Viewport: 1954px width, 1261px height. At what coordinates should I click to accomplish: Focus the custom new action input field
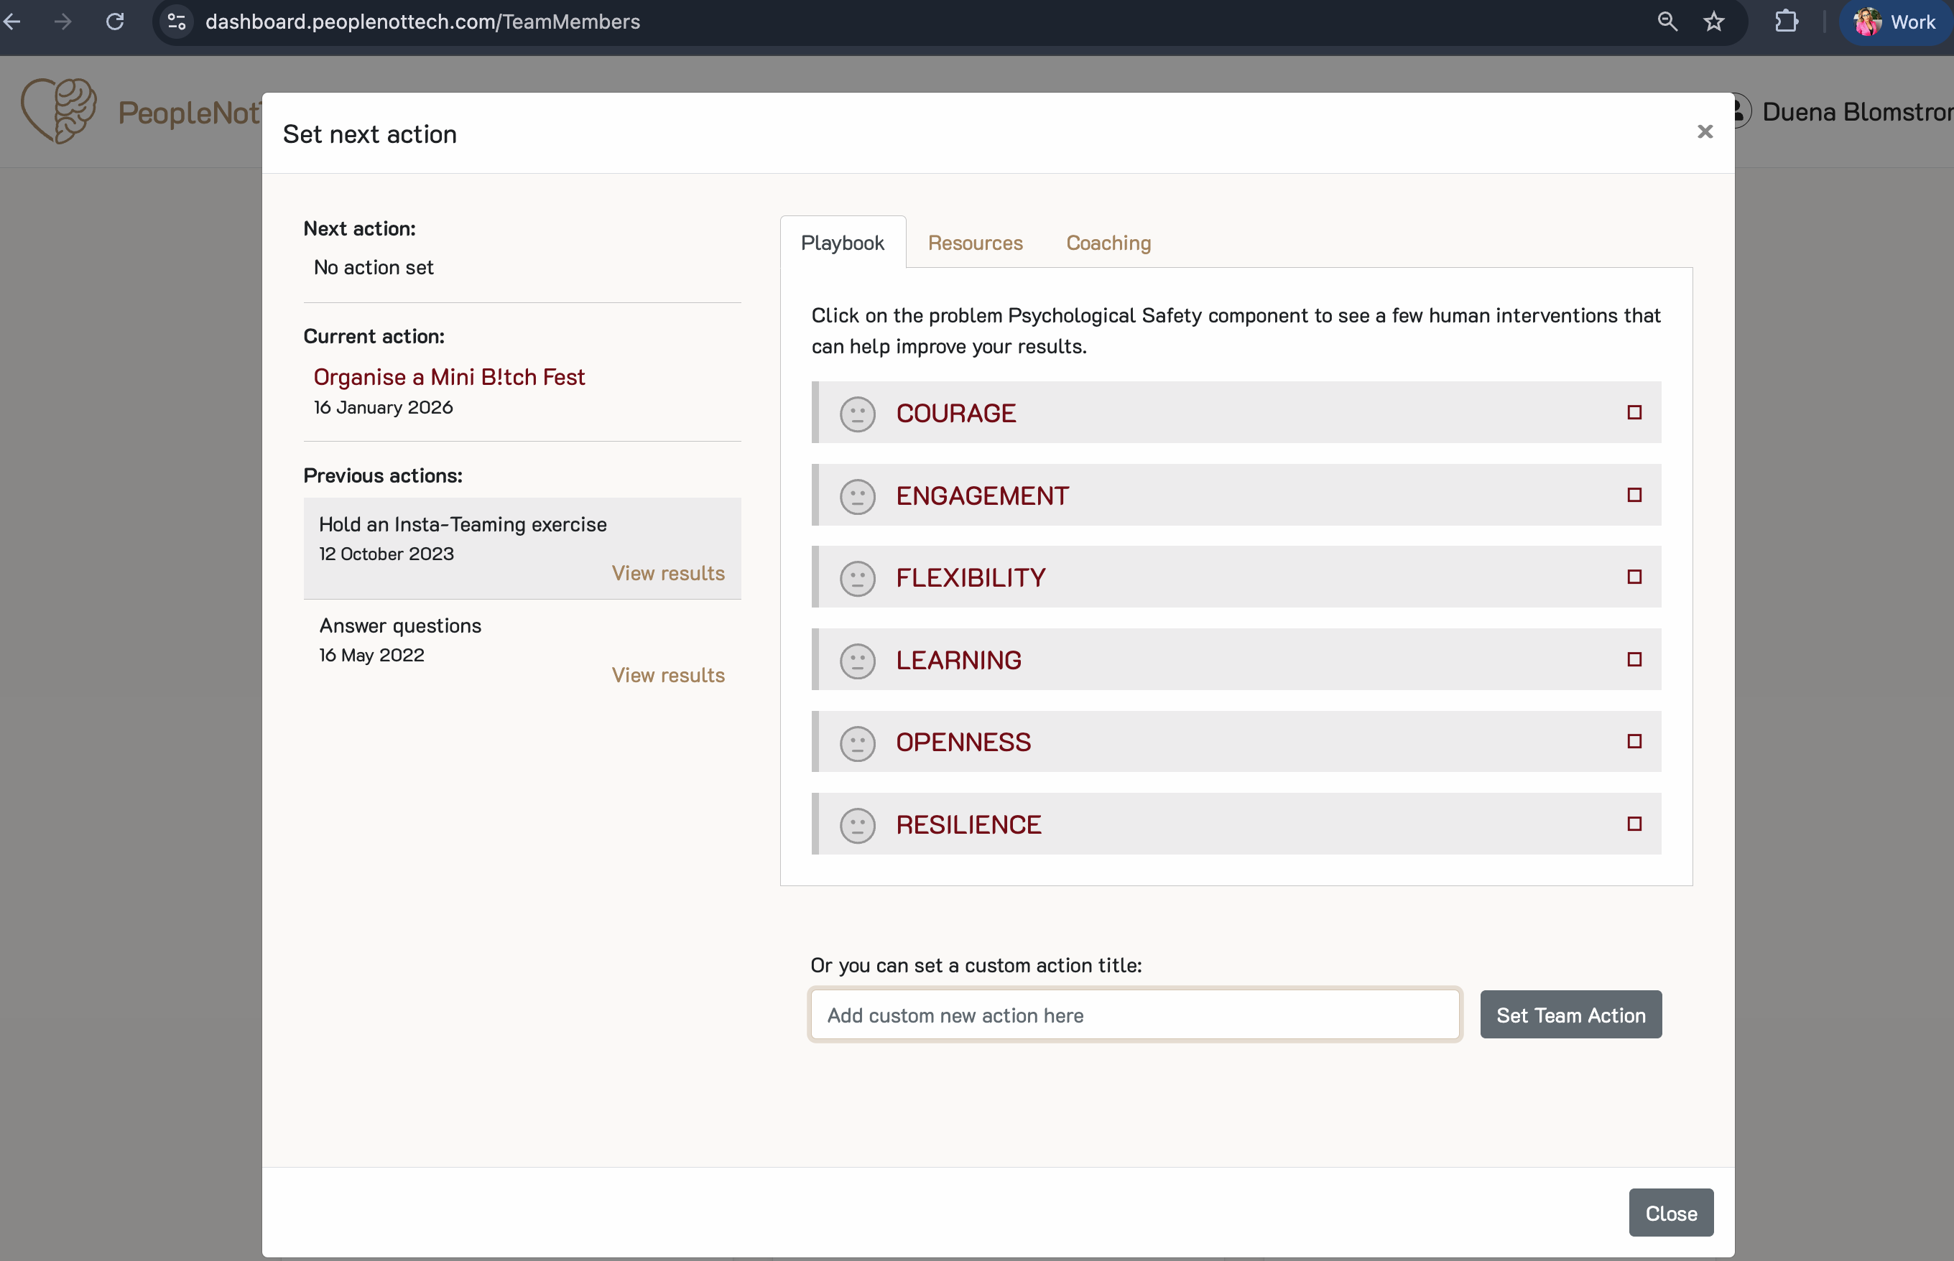click(x=1134, y=1015)
